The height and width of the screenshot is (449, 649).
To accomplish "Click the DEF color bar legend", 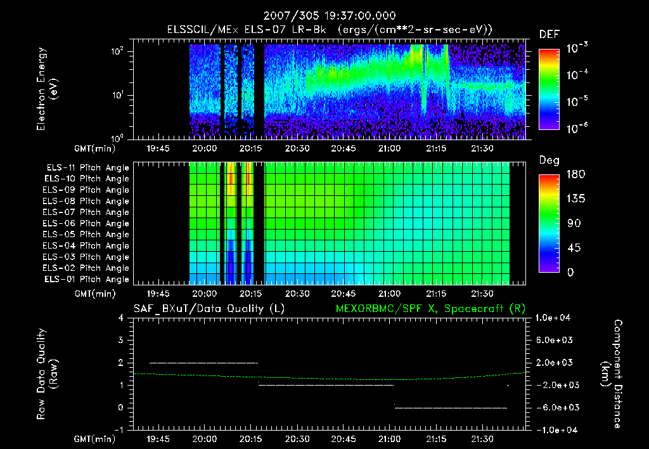I will coord(549,89).
